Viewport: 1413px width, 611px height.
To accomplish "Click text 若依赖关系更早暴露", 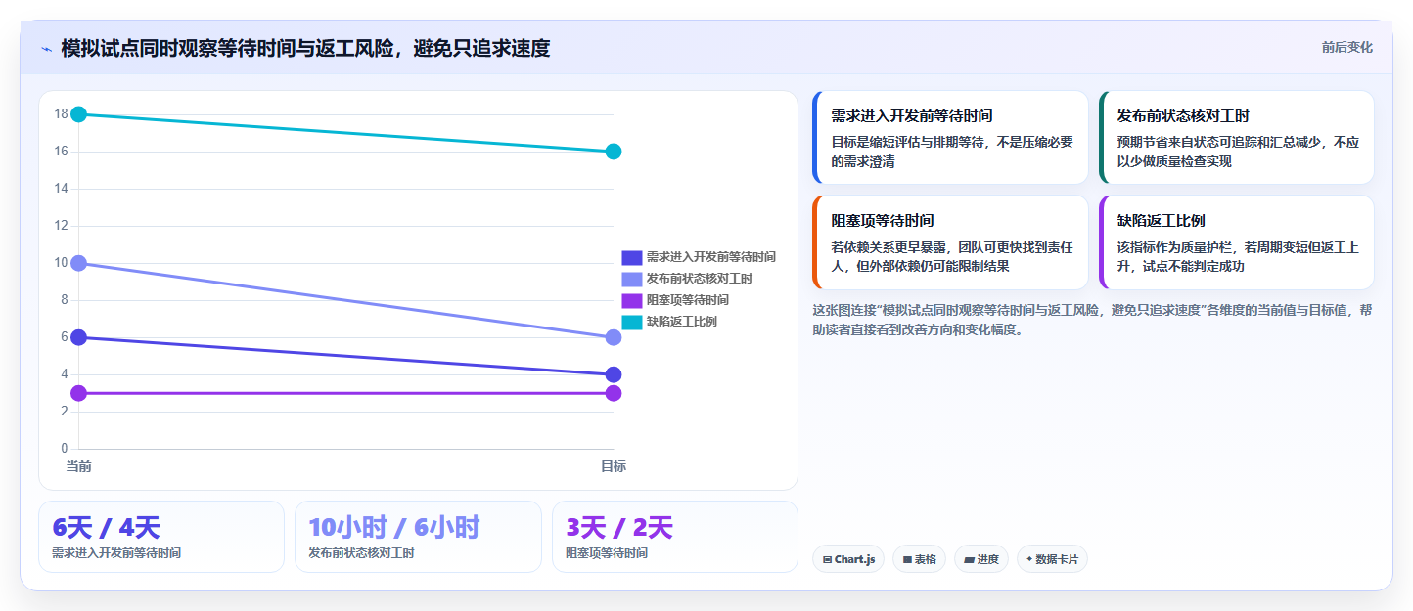I will pos(889,247).
